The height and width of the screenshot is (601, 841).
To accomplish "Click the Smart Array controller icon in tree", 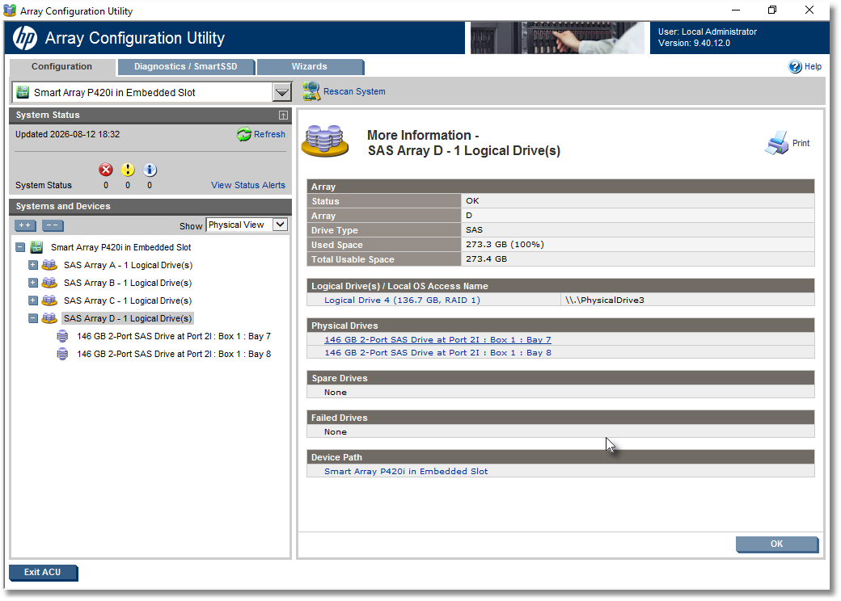I will 36,247.
